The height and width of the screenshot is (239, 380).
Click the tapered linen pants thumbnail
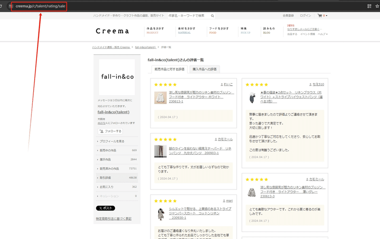[161, 151]
